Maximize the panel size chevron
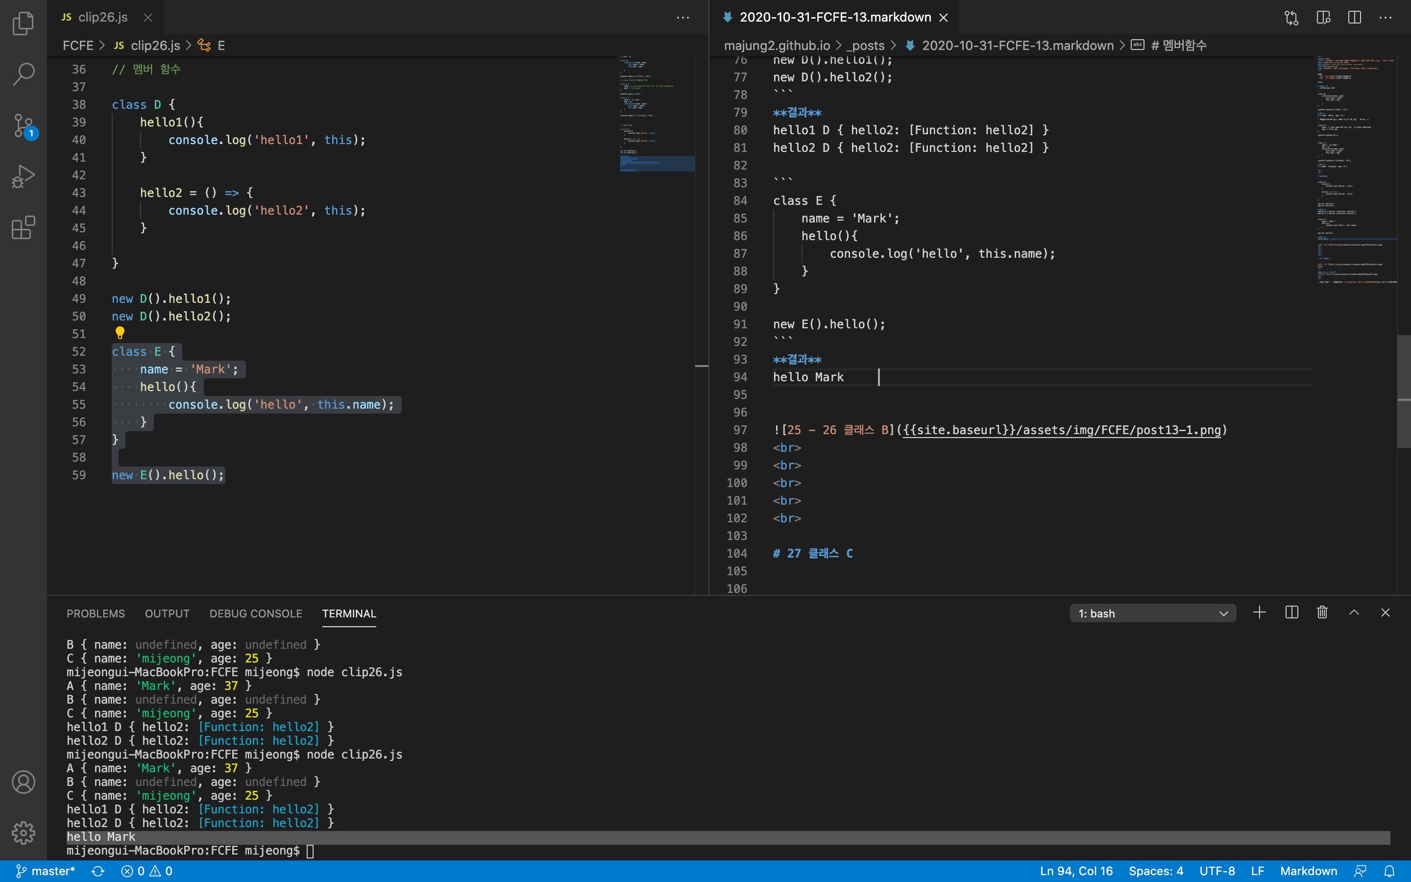 (1354, 612)
